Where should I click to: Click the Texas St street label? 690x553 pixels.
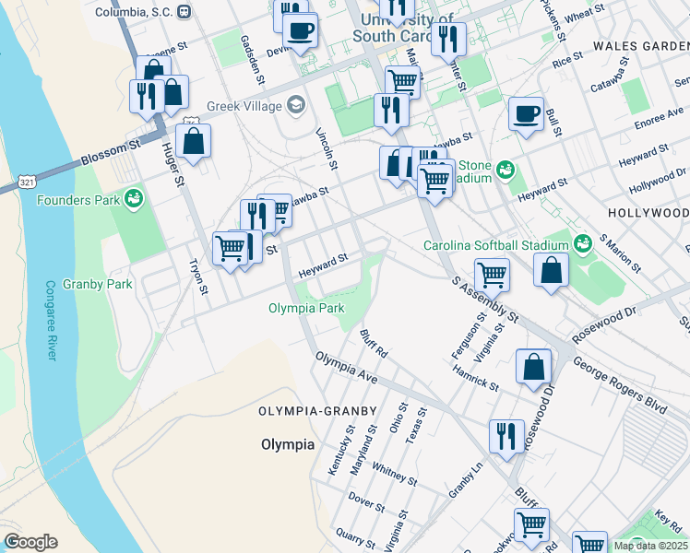click(x=416, y=425)
